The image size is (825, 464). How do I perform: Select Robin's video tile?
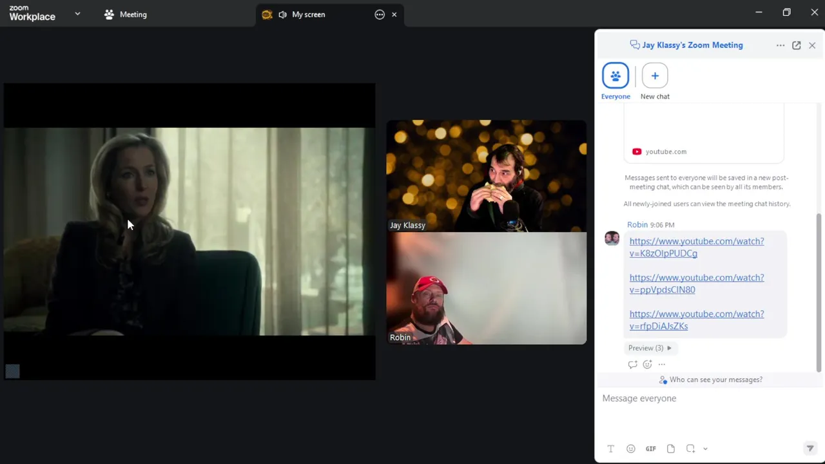pyautogui.click(x=487, y=288)
